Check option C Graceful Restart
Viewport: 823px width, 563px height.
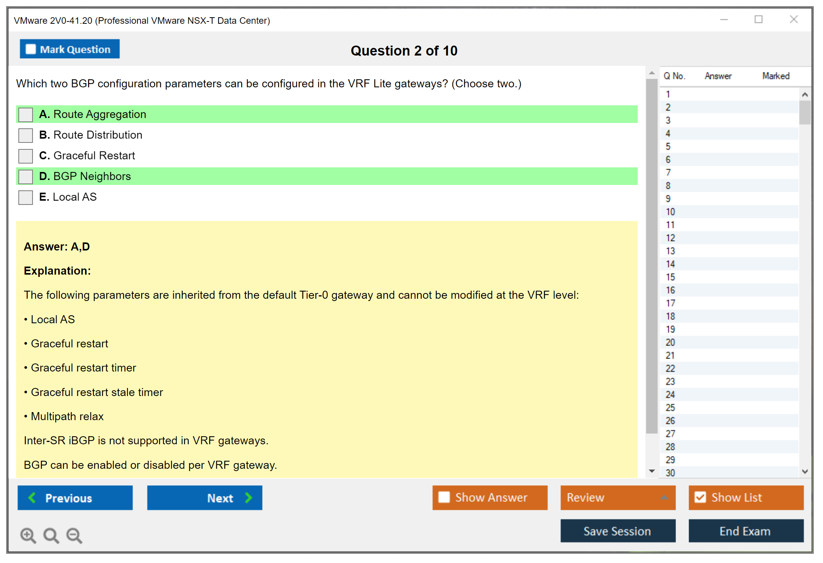click(x=26, y=156)
